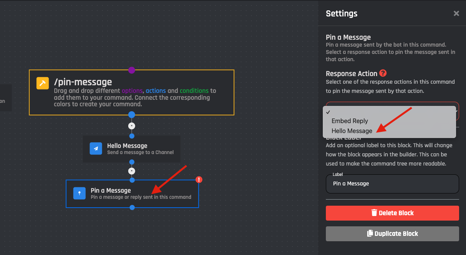Click the paper plane icon on Hello Message
The image size is (466, 255).
click(96, 149)
